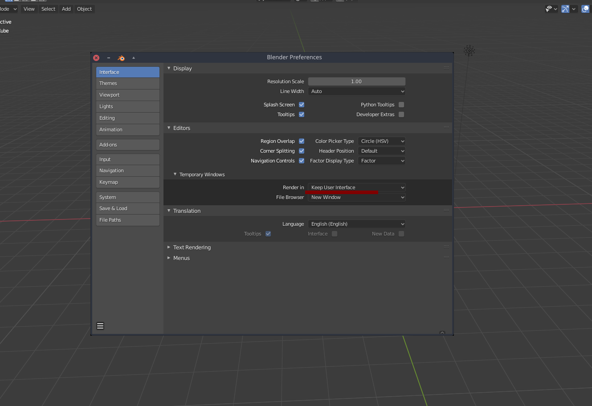
Task: Open the Preferences hamburger save menu
Action: (x=100, y=326)
